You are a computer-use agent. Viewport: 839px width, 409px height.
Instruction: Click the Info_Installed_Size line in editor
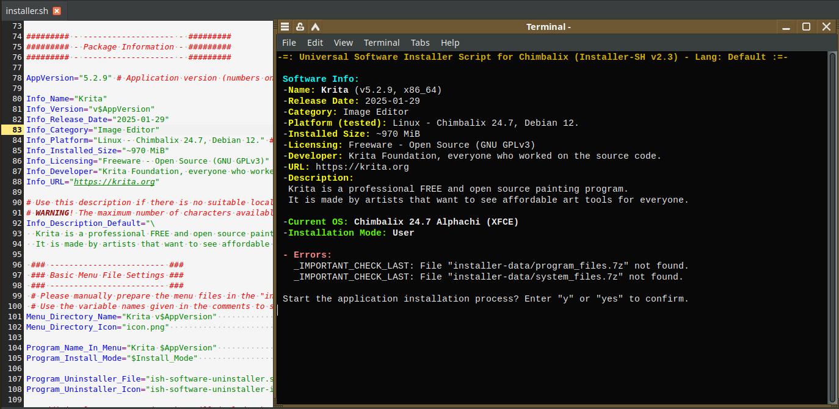(x=98, y=150)
